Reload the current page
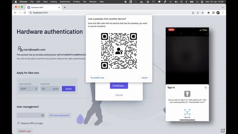Viewport: 238px width, 134px height. (x=25, y=13)
